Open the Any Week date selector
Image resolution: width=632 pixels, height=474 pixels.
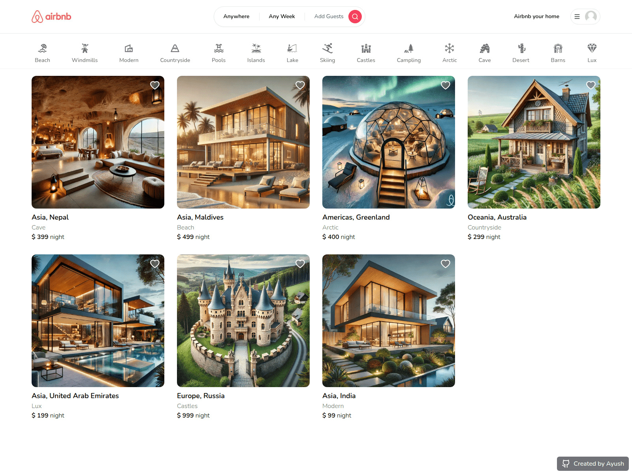tap(282, 17)
